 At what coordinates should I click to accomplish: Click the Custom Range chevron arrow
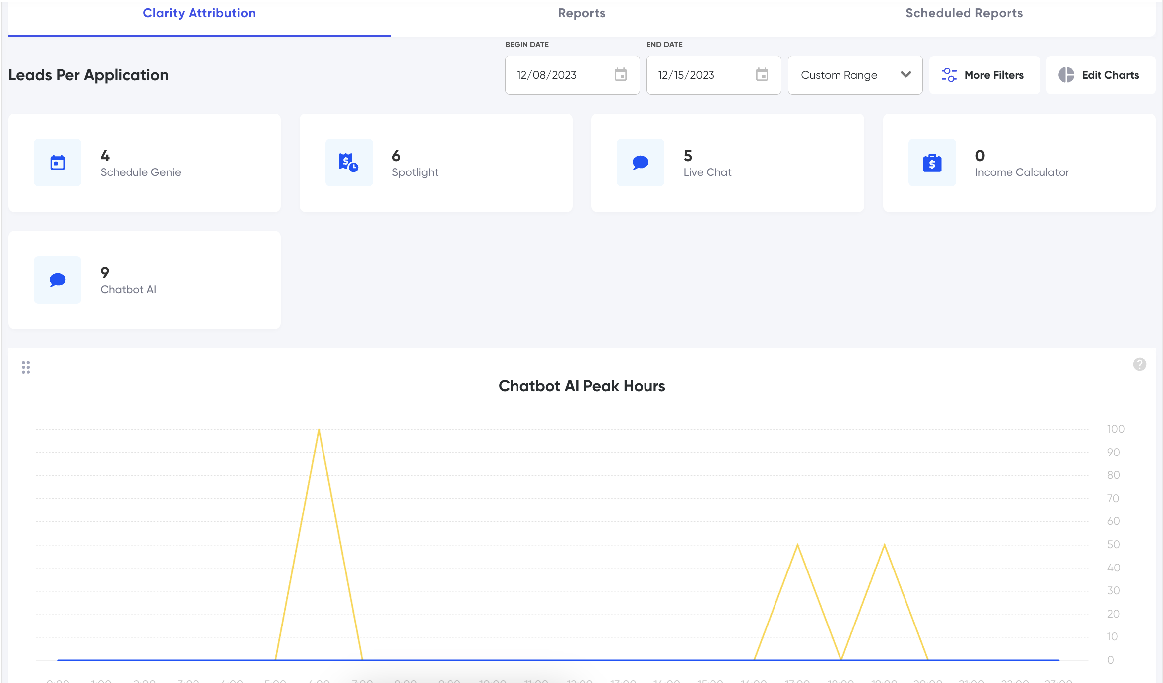pyautogui.click(x=906, y=75)
